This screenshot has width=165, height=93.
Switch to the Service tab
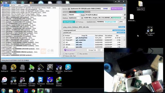[13, 5]
